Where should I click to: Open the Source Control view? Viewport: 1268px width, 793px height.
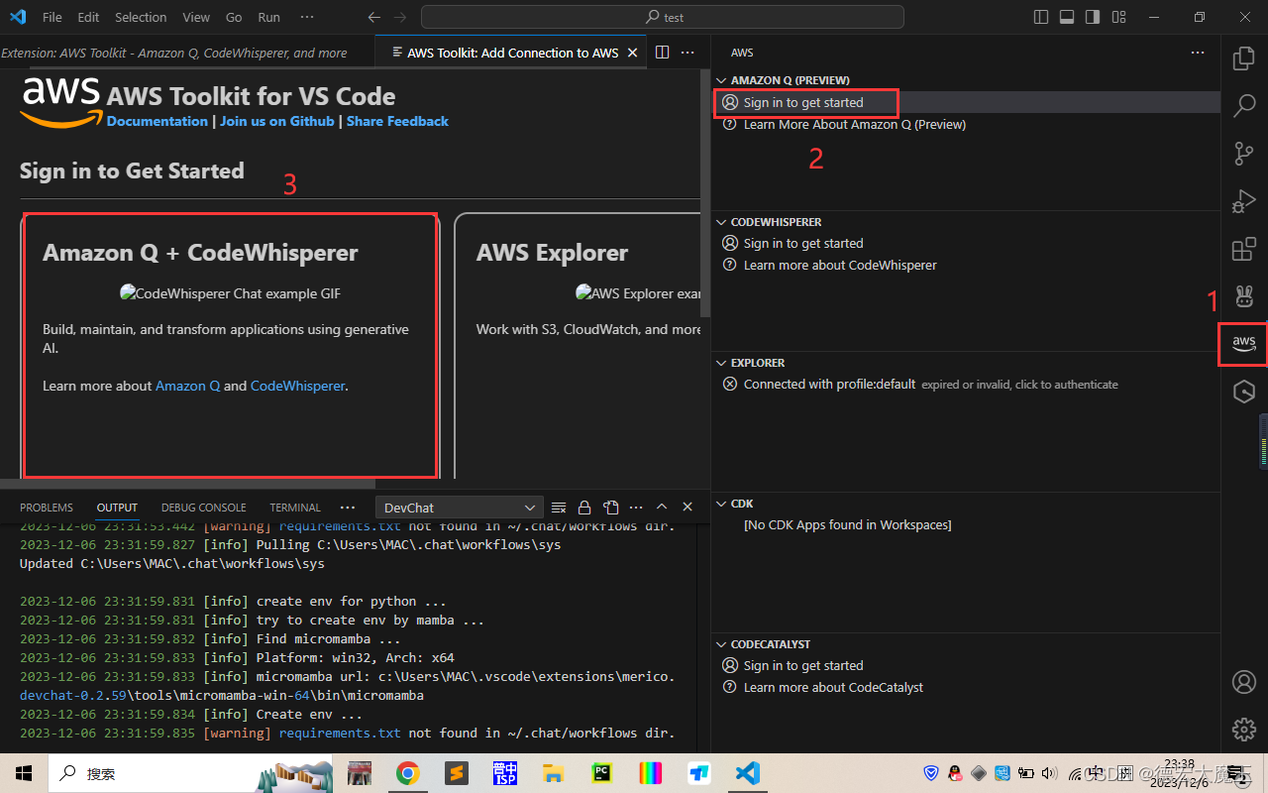point(1243,154)
